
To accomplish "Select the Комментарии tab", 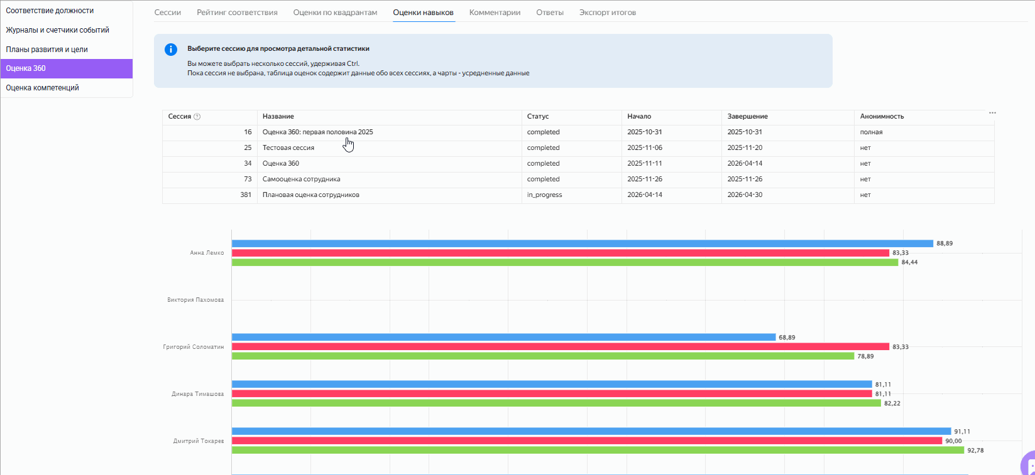I will (x=495, y=13).
